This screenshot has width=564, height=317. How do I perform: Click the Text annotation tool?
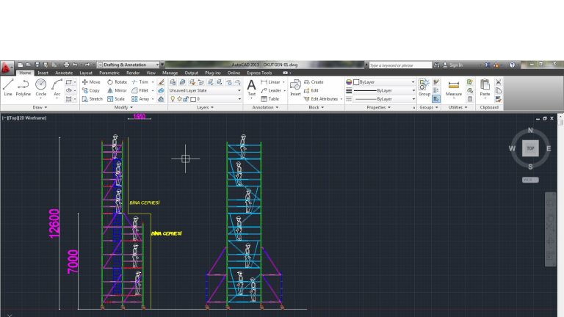tap(251, 87)
